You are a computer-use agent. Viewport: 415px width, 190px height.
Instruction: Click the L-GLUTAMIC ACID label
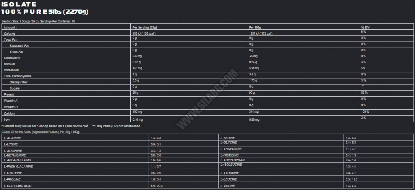click(18, 186)
